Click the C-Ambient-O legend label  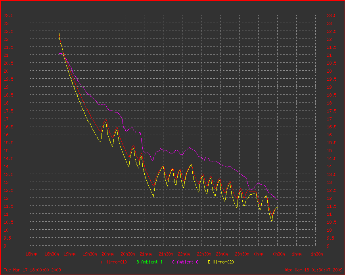tap(185, 262)
